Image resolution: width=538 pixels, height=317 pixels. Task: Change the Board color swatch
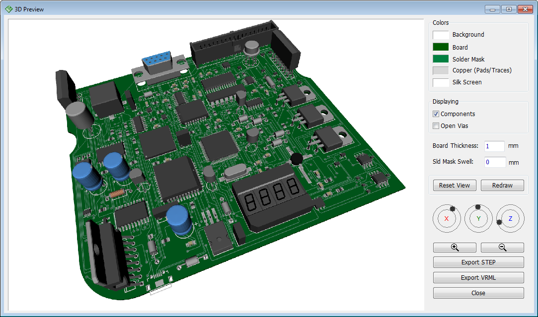pos(441,47)
